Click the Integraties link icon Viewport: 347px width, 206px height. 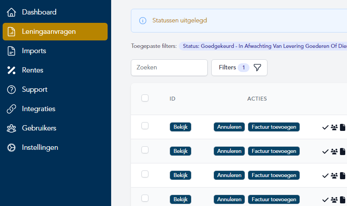[x=11, y=109]
